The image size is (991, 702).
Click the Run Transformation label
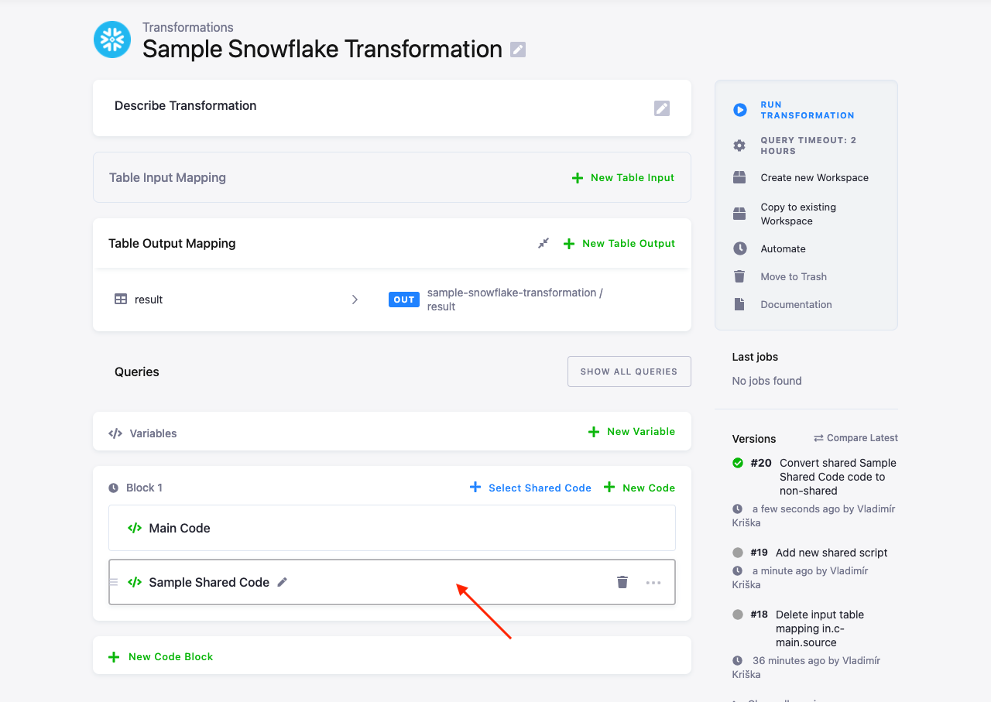pyautogui.click(x=808, y=110)
